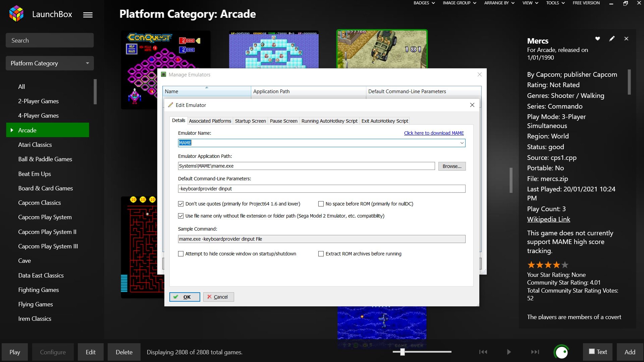Click the Default Command-Line Parameters field
Viewport: 644px width, 362px height.
click(x=322, y=189)
